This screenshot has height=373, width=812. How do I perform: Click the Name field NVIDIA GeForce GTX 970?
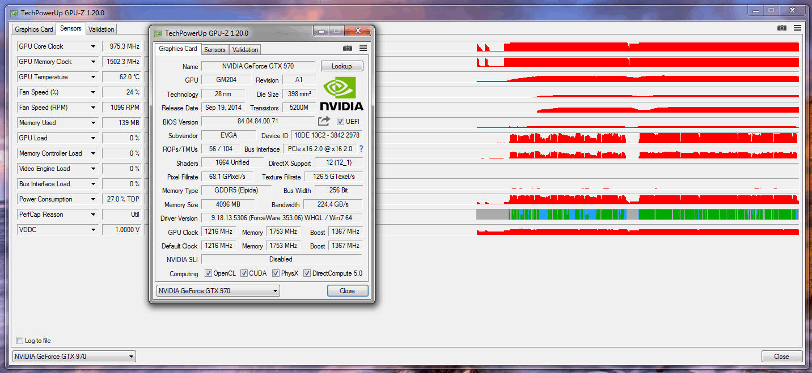[258, 66]
